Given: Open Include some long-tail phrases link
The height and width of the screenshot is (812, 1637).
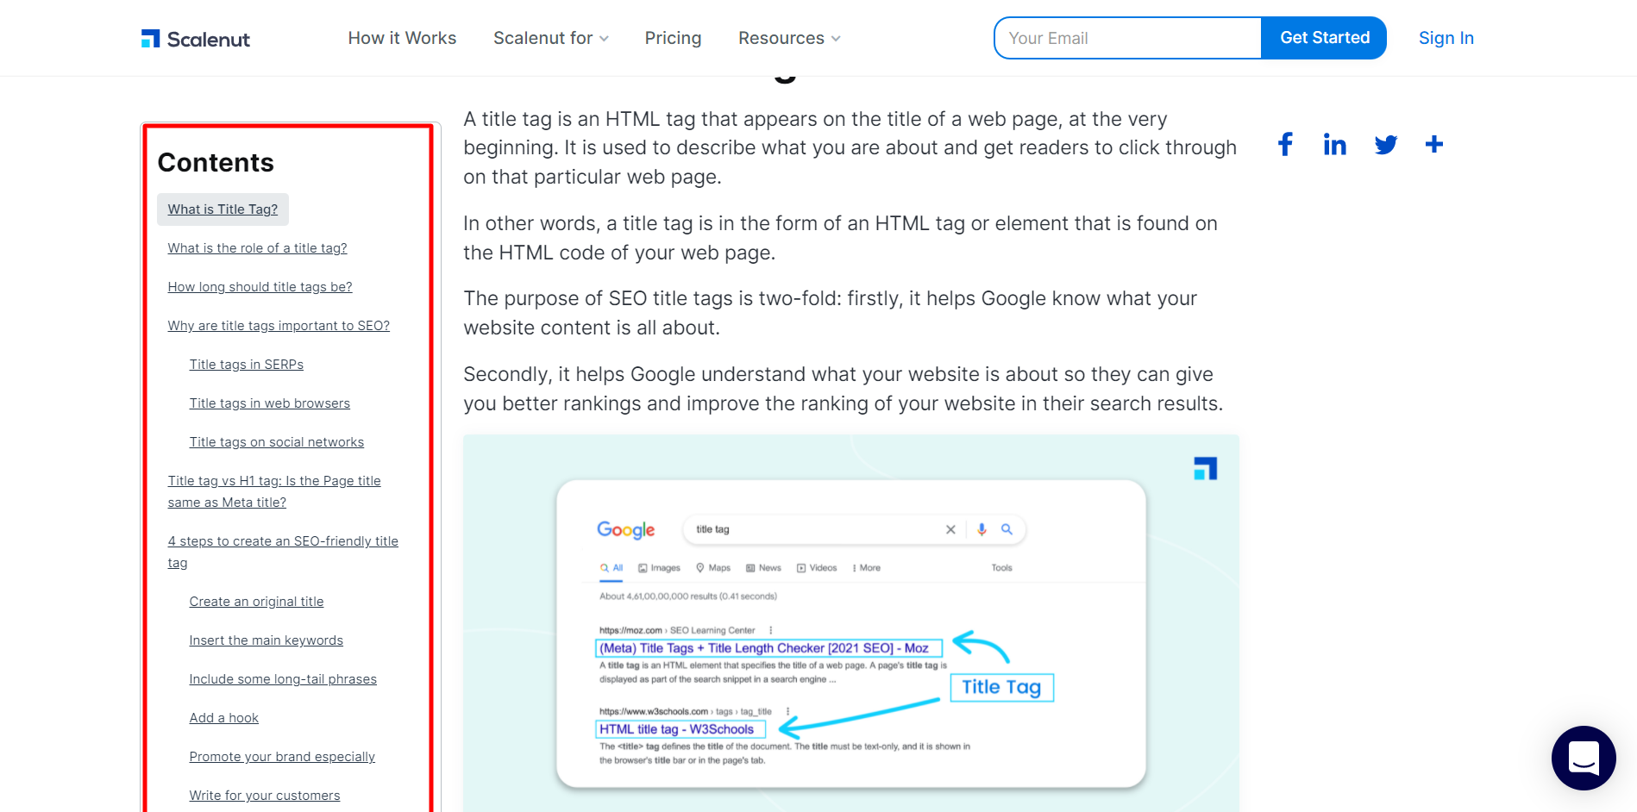Looking at the screenshot, I should pyautogui.click(x=283, y=679).
